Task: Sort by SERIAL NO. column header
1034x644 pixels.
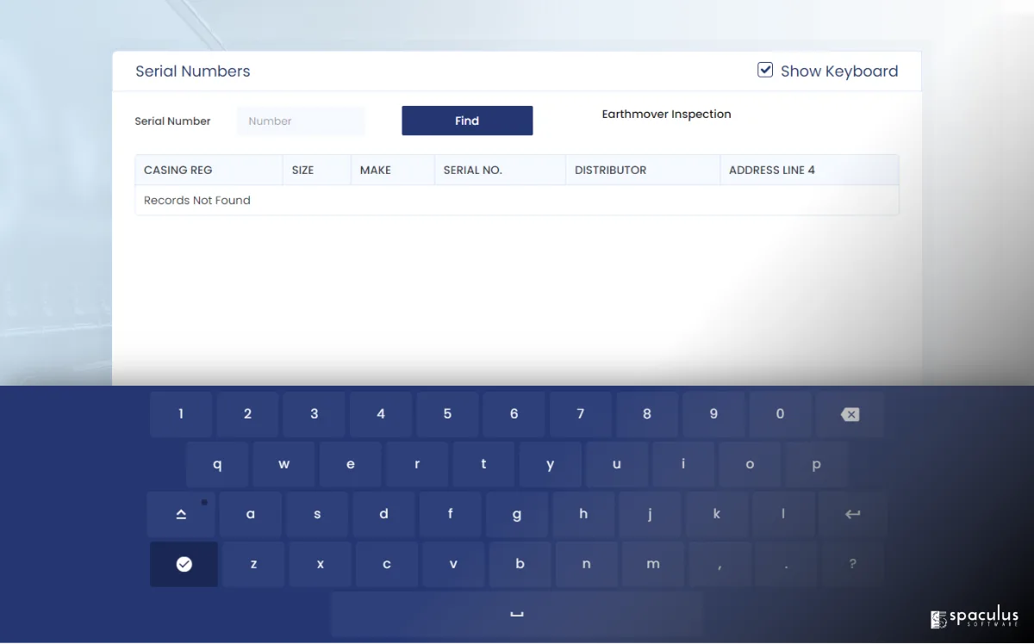Action: tap(473, 170)
